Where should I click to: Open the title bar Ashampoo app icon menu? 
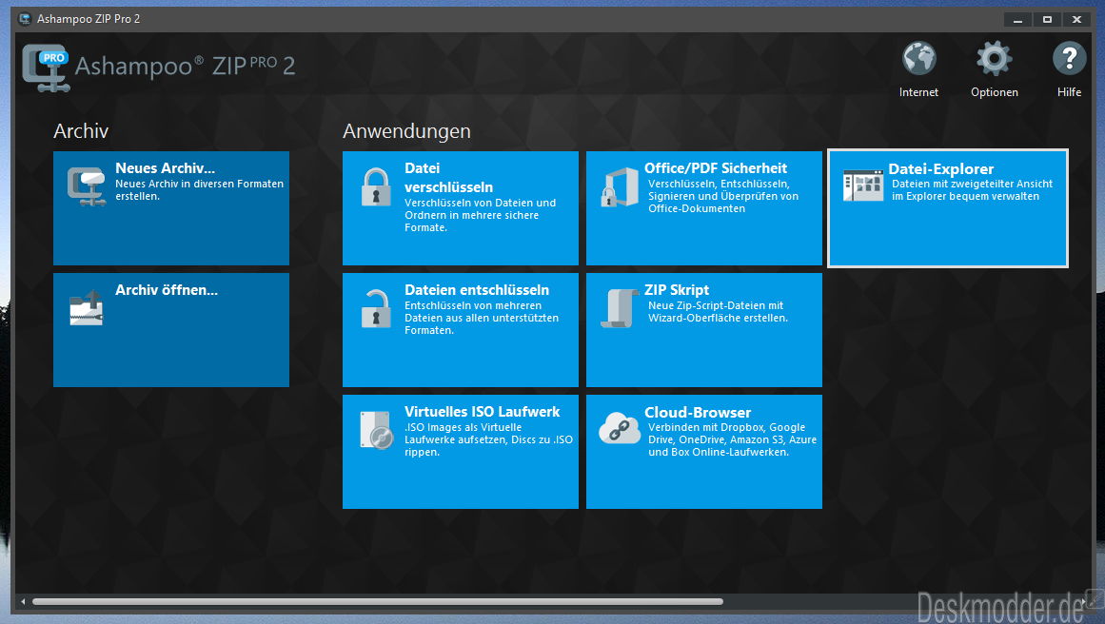tap(25, 19)
